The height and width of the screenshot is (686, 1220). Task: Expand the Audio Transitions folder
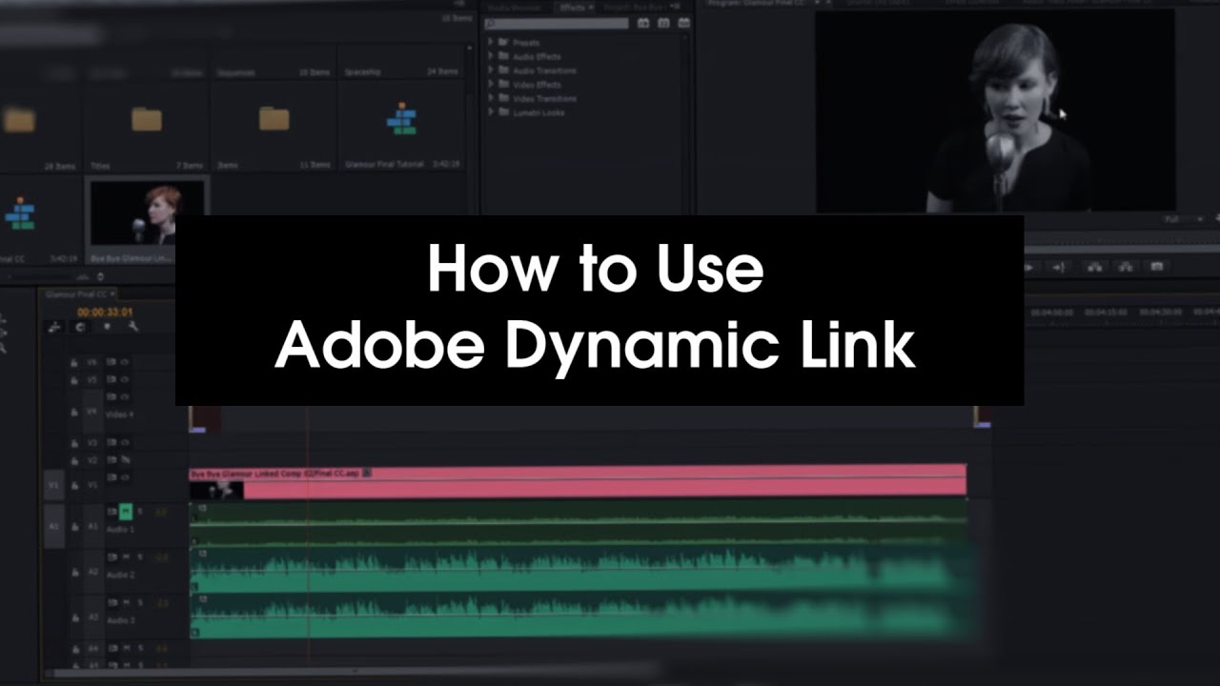tap(490, 71)
